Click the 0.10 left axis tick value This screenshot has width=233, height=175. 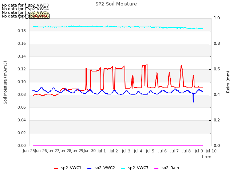[x=22, y=82]
